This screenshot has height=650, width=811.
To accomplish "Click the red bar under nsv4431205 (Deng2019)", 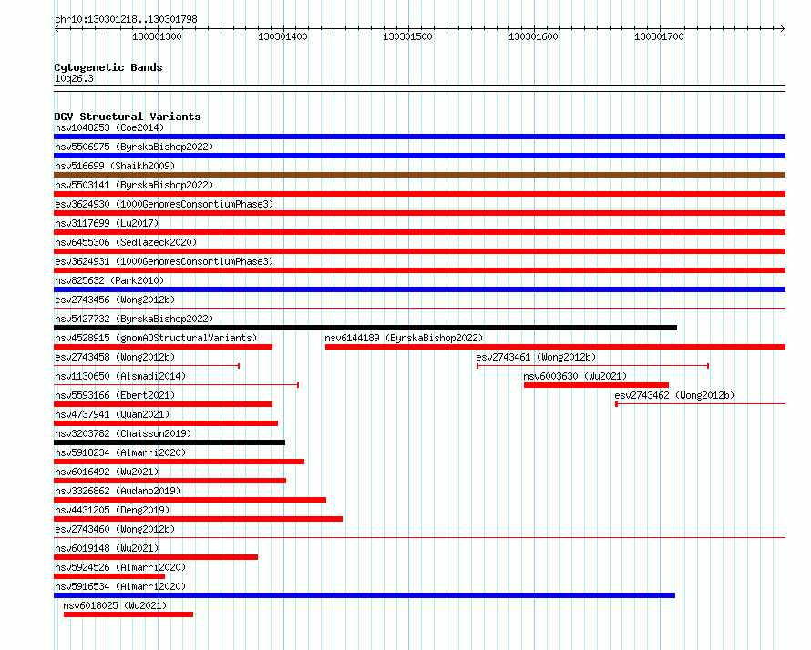I will click(198, 519).
